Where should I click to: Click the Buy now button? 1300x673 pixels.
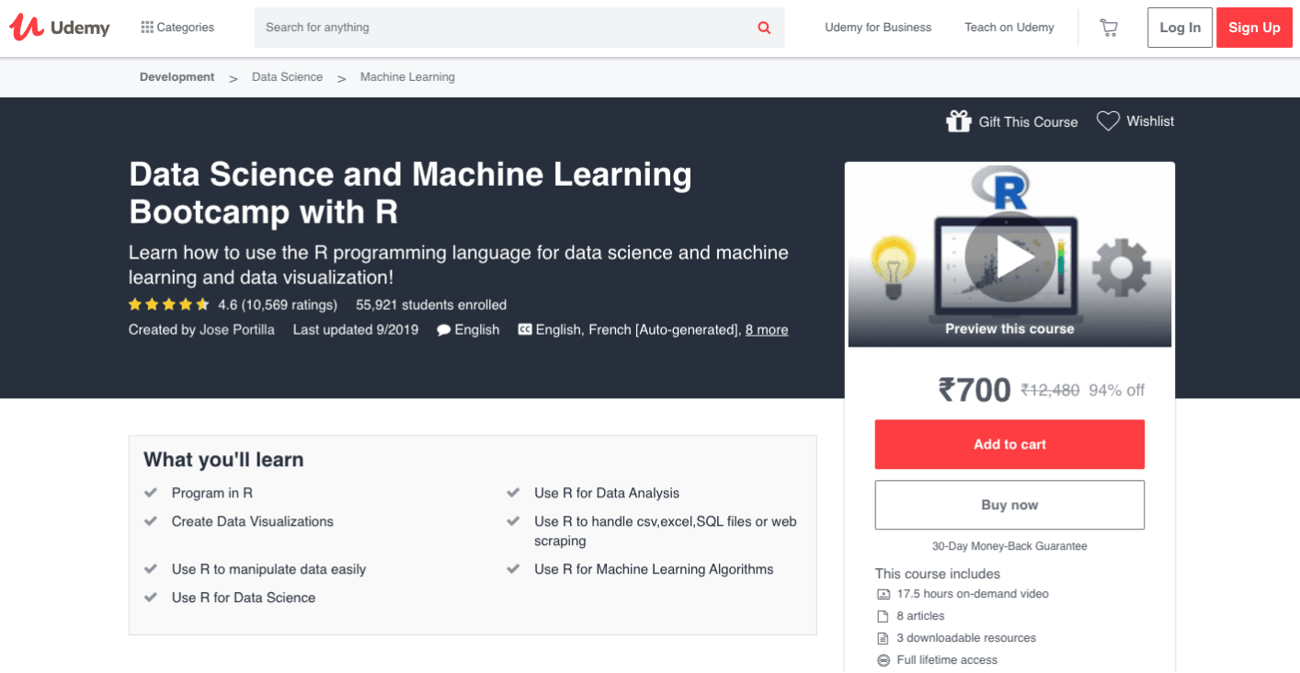pos(1009,505)
